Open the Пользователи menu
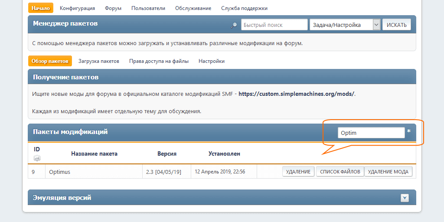The image size is (444, 222). coord(148,8)
